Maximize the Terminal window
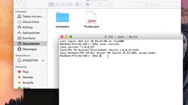 71,37
